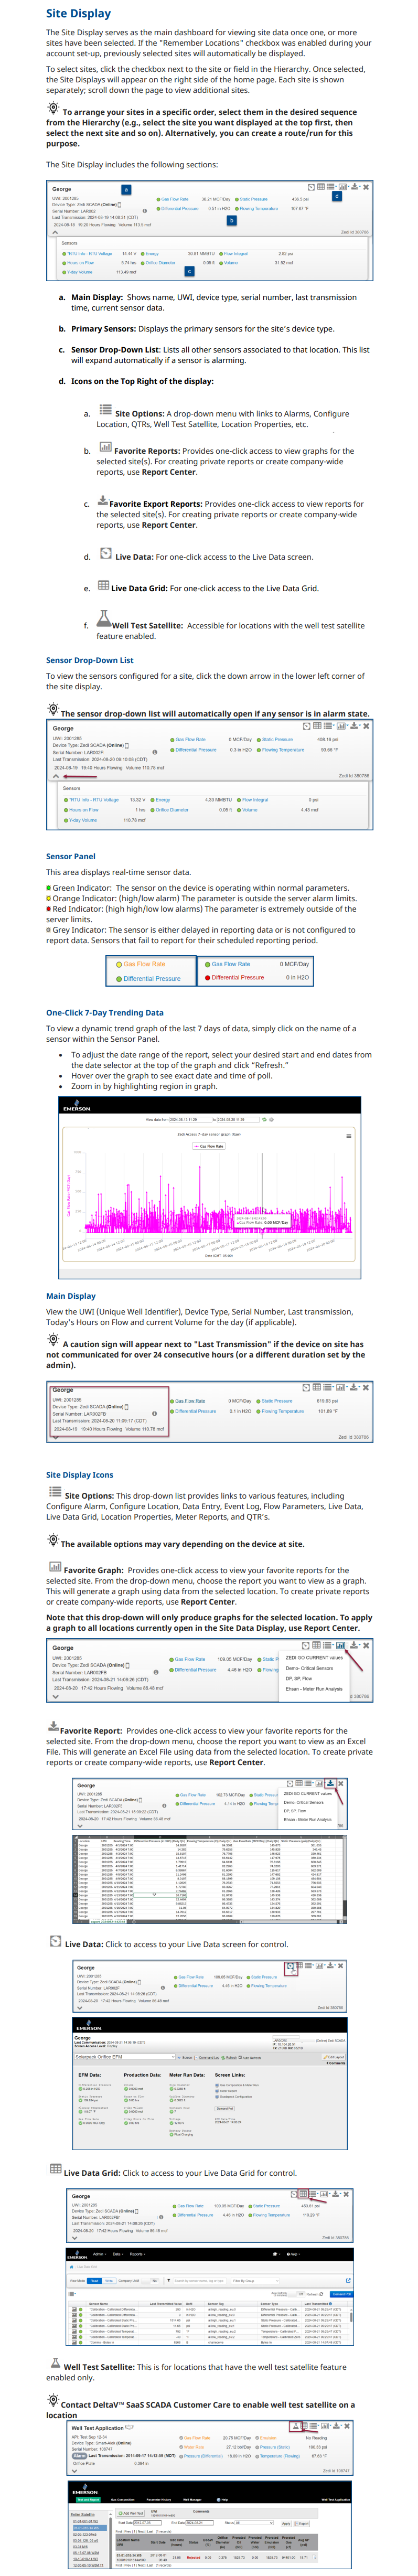Open Site Options menu in panel showing 619.83 psi
The height and width of the screenshot is (2576, 418).
[x=328, y=1387]
